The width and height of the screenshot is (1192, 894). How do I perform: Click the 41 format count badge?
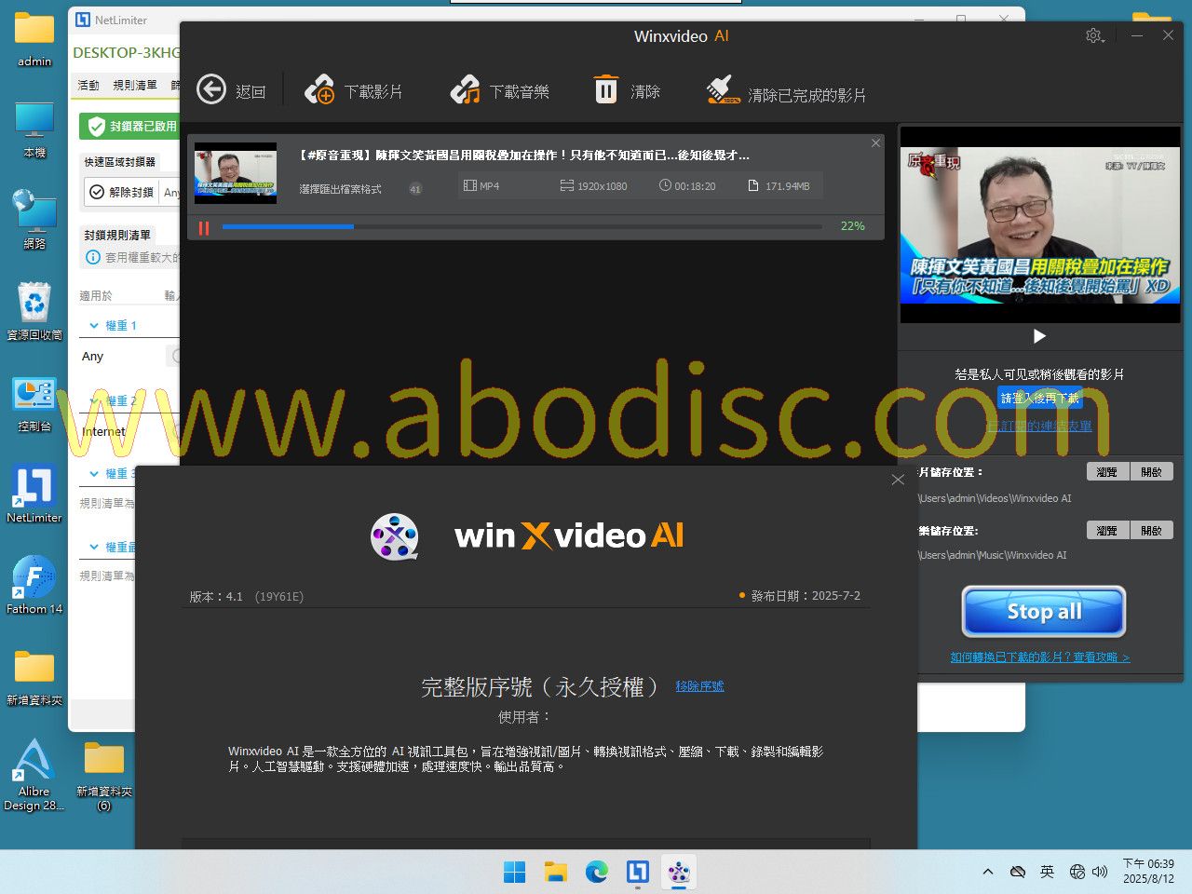click(415, 188)
